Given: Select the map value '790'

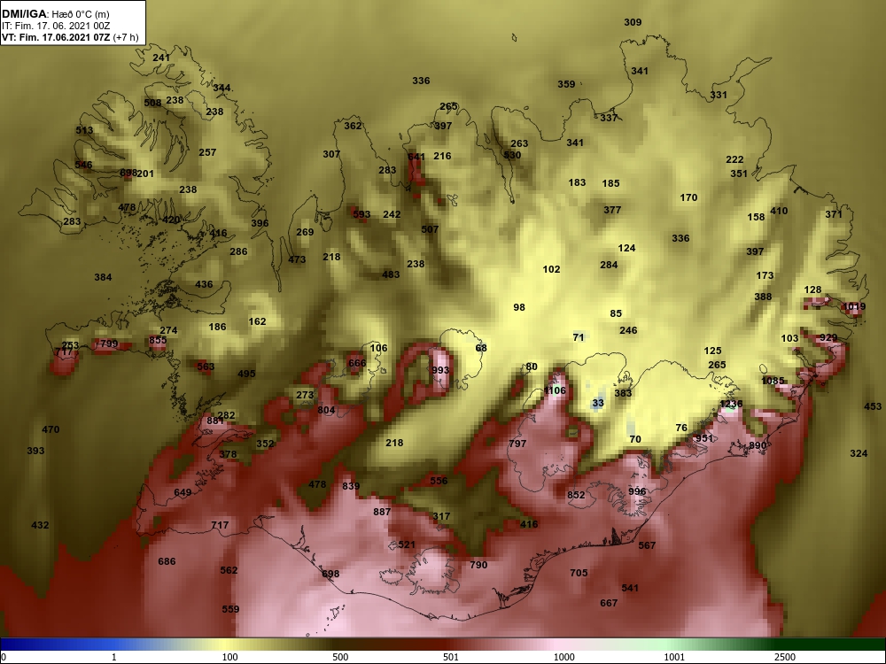Looking at the screenshot, I should point(478,565).
